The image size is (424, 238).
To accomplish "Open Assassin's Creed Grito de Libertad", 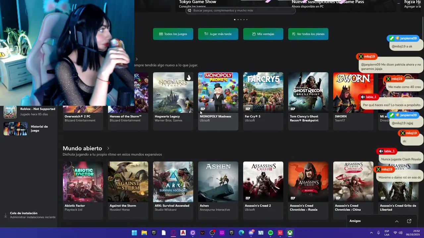I will coord(398,190).
